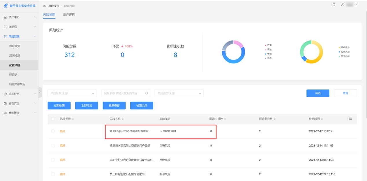Switch to the 资产视图 tab
The height and width of the screenshot is (181, 367).
[69, 15]
